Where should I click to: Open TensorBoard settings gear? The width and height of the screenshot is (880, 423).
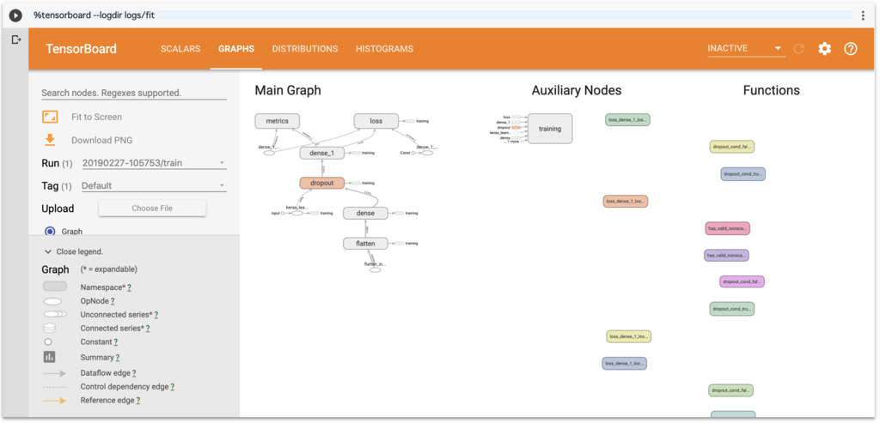pos(824,49)
